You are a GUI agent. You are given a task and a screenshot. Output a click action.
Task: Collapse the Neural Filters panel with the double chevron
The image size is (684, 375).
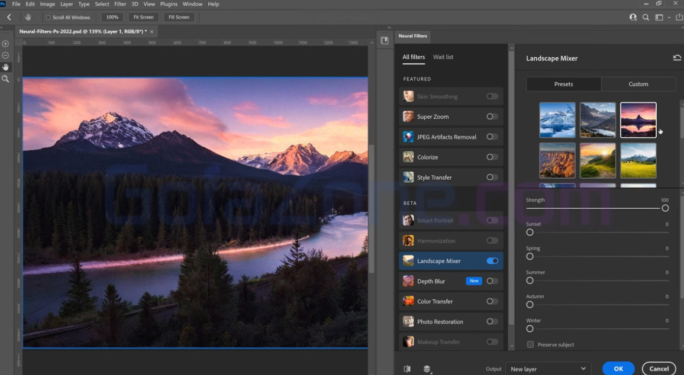coord(389,27)
